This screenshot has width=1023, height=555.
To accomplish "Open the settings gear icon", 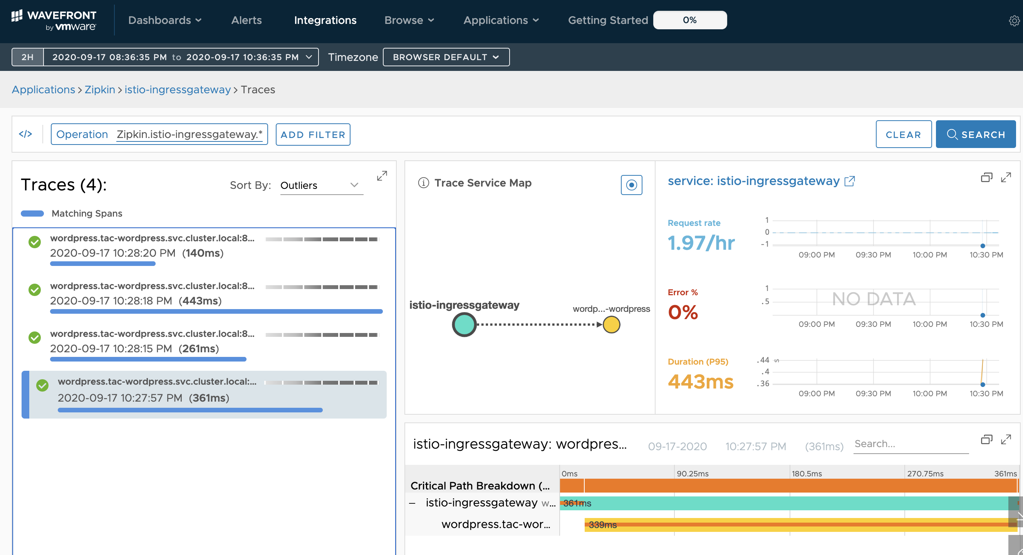I will (x=1014, y=20).
